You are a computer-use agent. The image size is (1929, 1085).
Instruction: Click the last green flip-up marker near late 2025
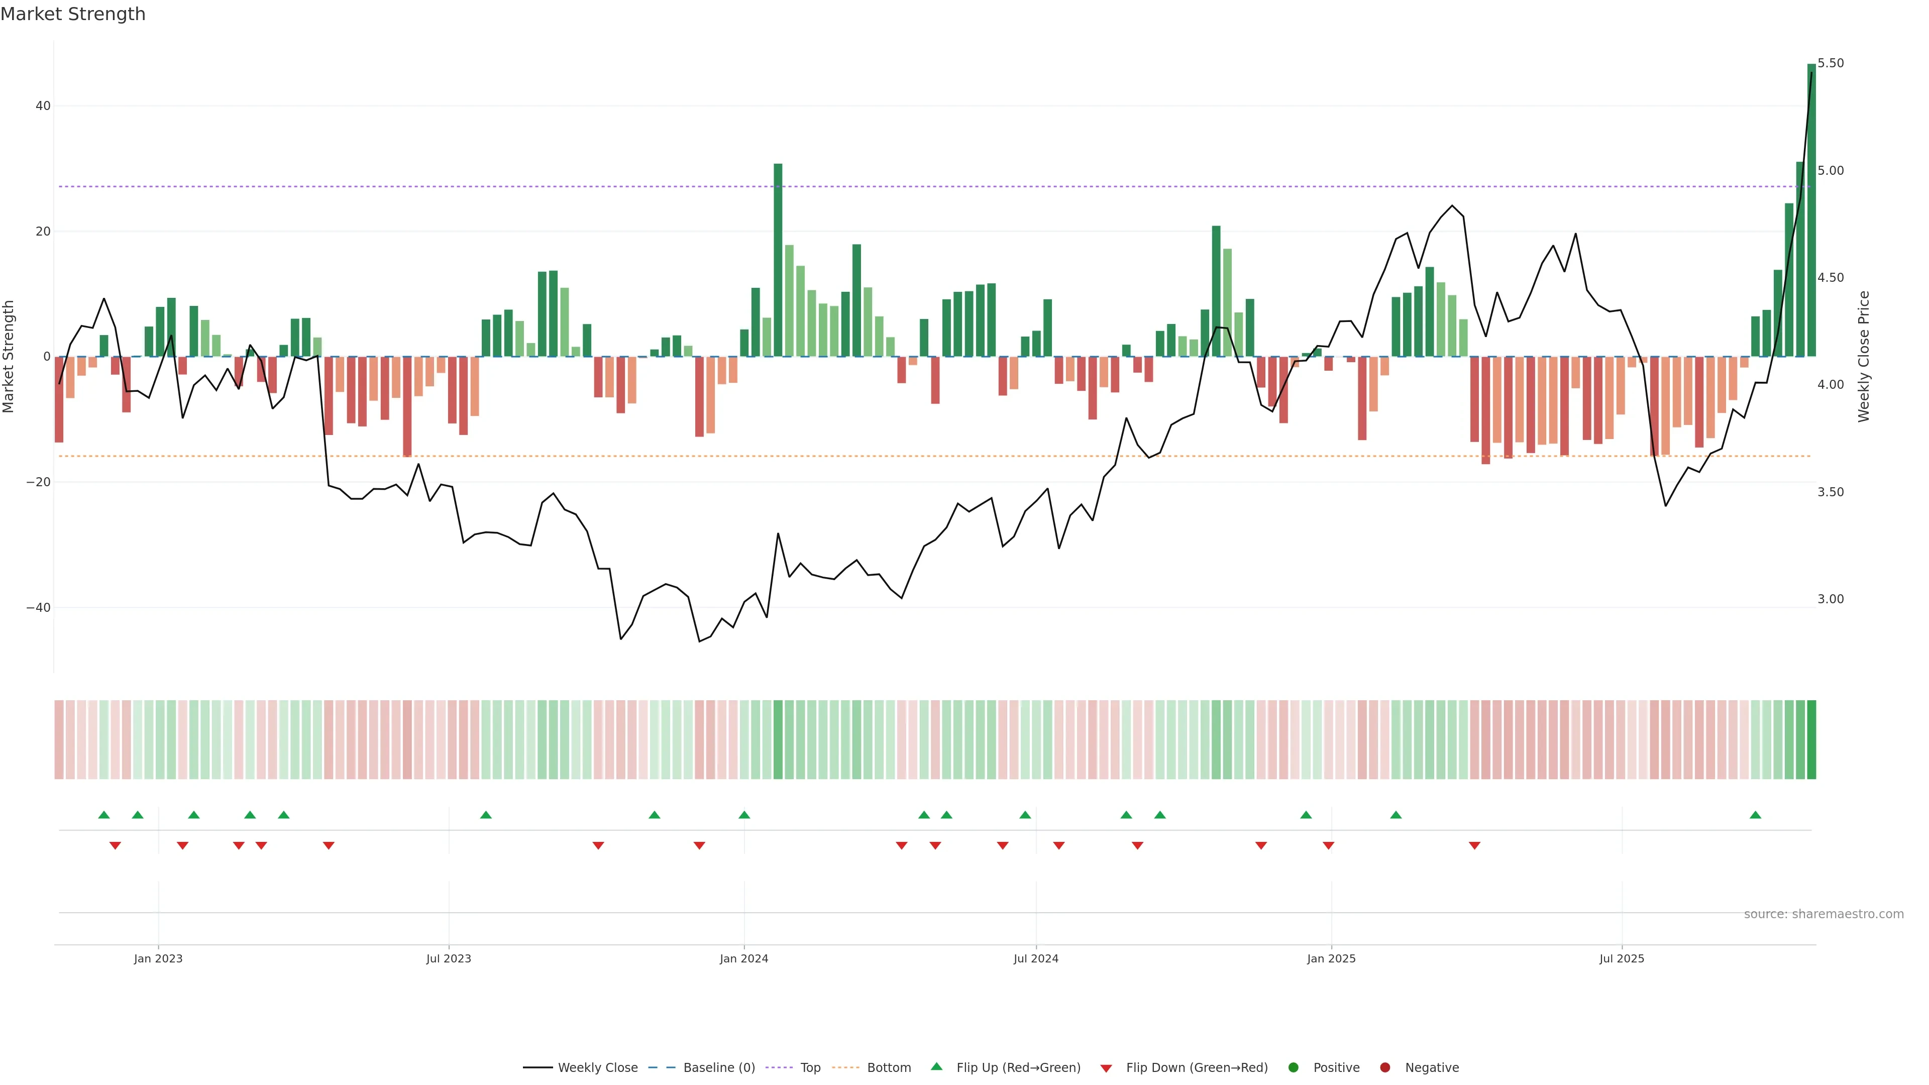click(1755, 815)
